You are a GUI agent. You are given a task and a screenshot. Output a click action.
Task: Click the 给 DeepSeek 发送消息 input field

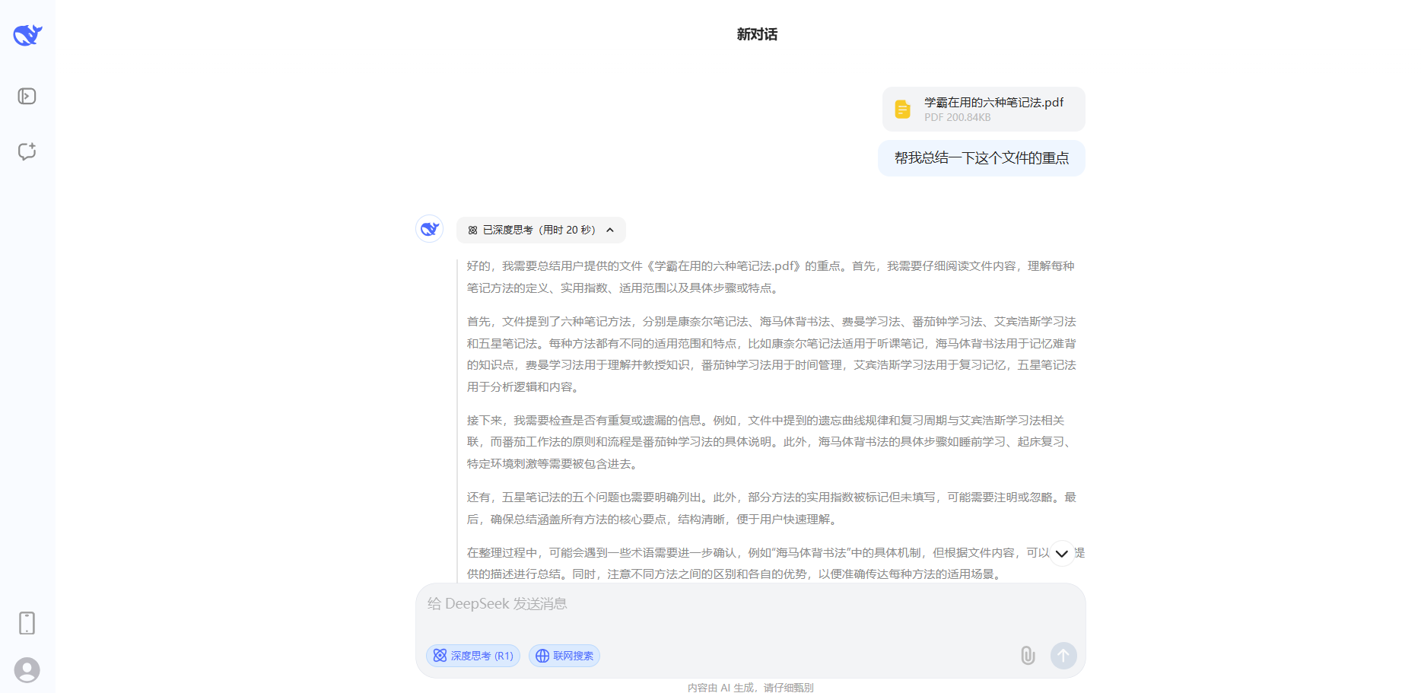tap(685, 603)
